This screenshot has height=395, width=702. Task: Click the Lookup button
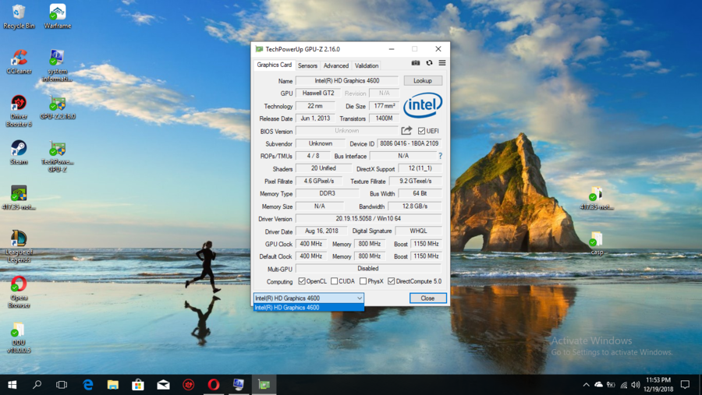pos(423,80)
